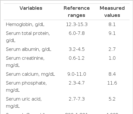Click calcium measured value 8.4
Screen dimensions: 133x114
coord(112,74)
